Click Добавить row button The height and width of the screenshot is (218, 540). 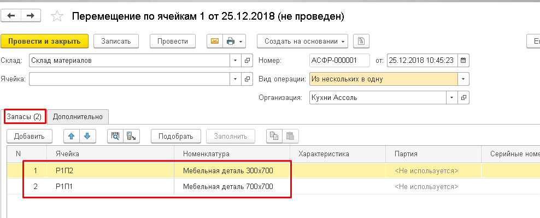pyautogui.click(x=30, y=136)
